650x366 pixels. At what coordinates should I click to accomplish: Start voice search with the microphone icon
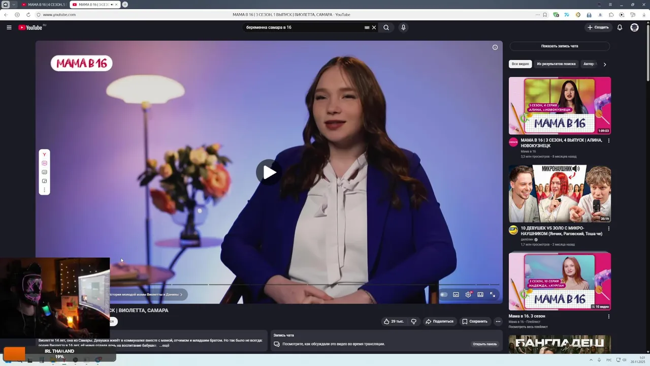403,27
